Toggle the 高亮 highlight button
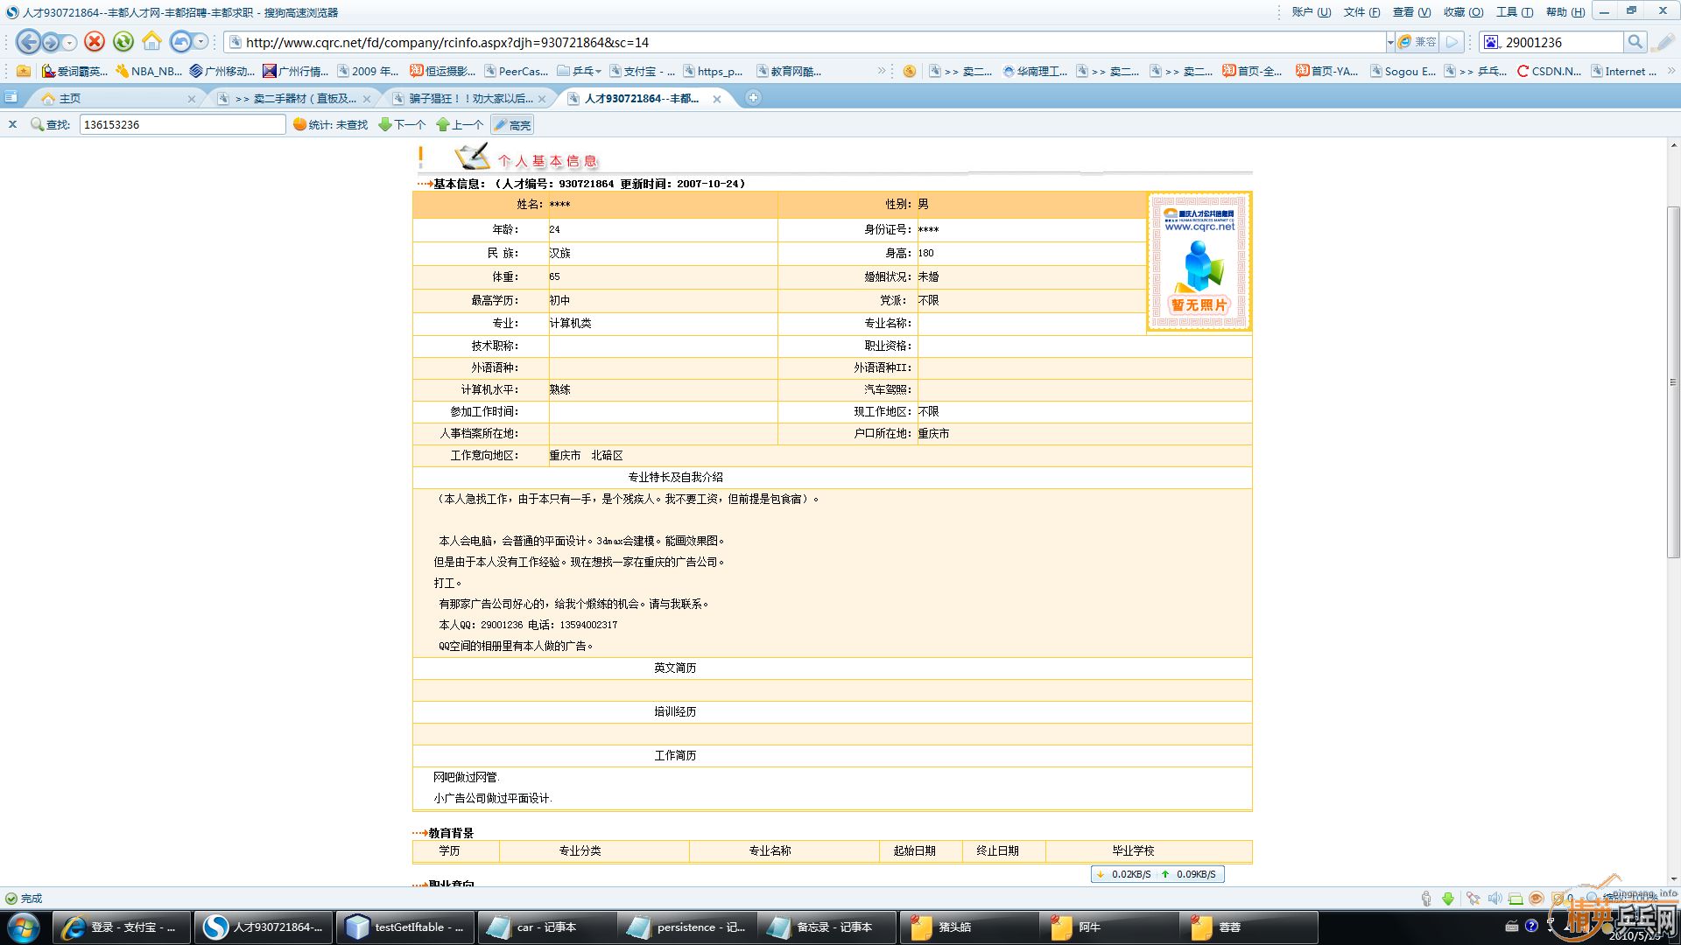This screenshot has width=1681, height=945. coord(512,124)
